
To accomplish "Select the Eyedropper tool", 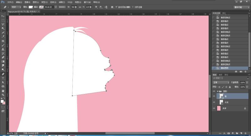I will (3, 37).
